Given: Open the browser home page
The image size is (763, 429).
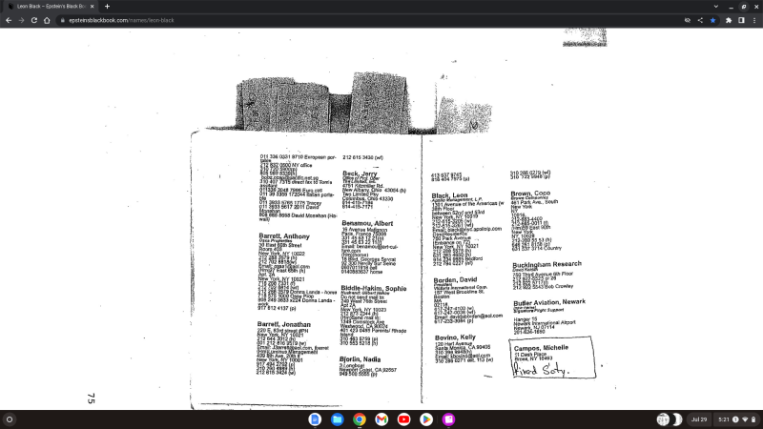Looking at the screenshot, I should [x=47, y=20].
